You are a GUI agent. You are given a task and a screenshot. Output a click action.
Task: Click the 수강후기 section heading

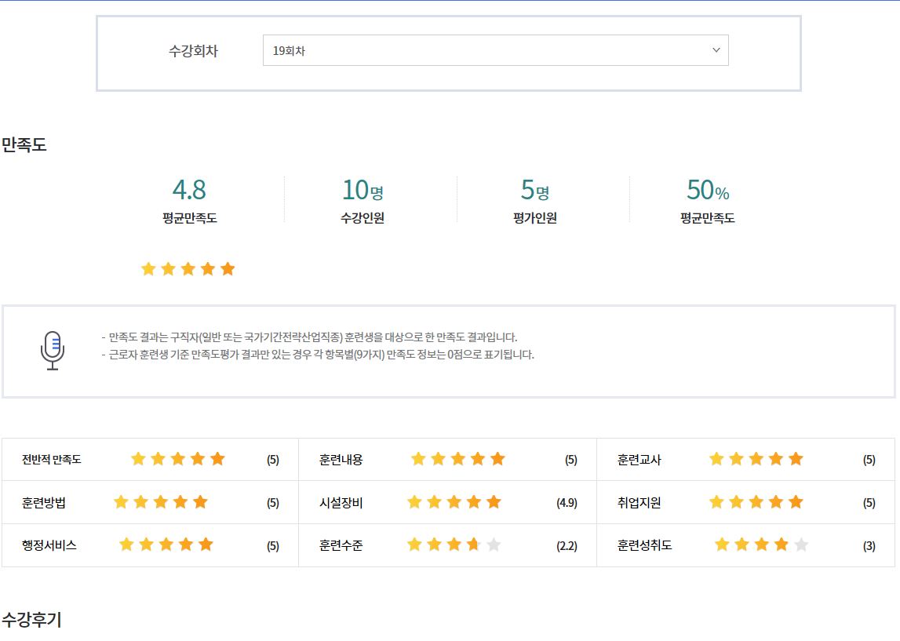31,620
